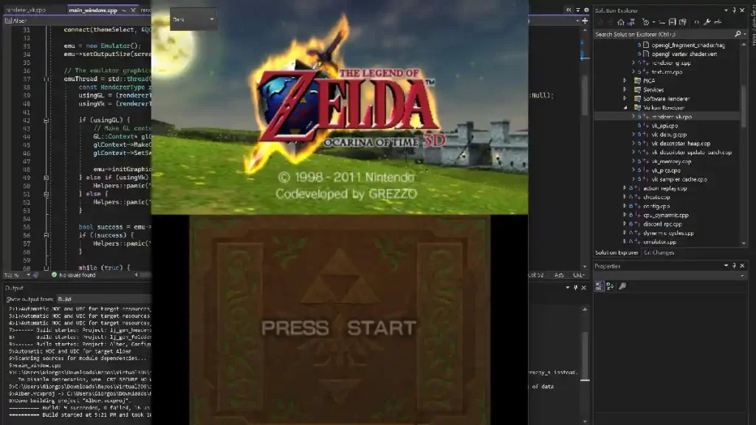756x425 pixels.
Task: Close the Output panel
Action: click(x=583, y=288)
